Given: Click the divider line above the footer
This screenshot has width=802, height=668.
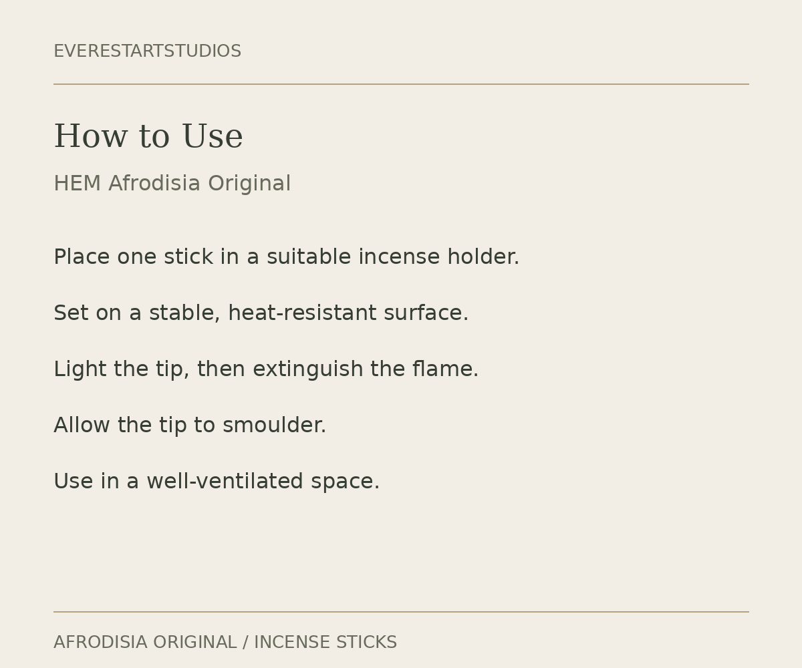Looking at the screenshot, I should click(401, 612).
